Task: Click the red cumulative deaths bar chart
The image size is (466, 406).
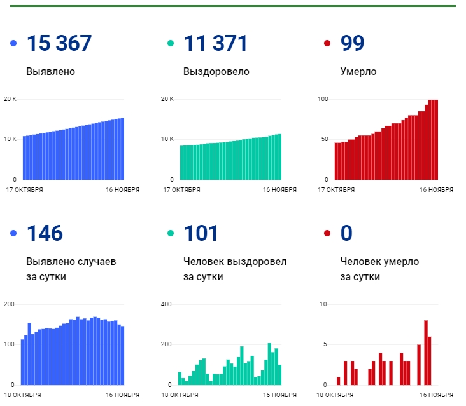Action: point(386,140)
